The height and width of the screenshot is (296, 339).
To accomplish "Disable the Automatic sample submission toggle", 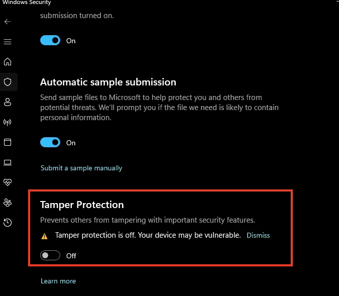I will coord(50,143).
